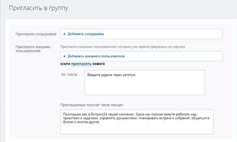
Task: Click the Добавить внешнего пользователя link
Action: [96, 56]
